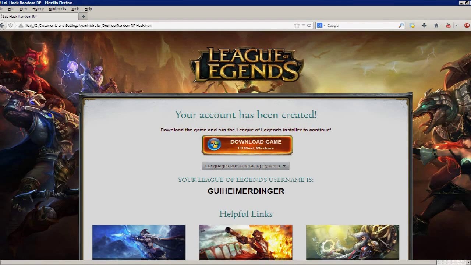This screenshot has height=265, width=471.
Task: Go back using the browser back arrow
Action: point(2,25)
